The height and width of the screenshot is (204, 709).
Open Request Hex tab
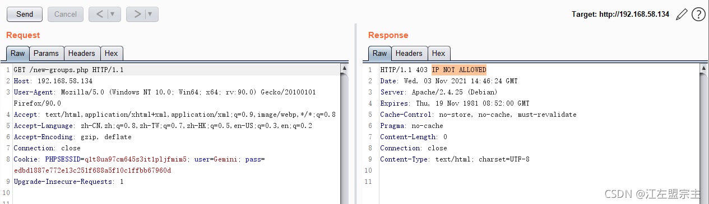[x=112, y=53]
